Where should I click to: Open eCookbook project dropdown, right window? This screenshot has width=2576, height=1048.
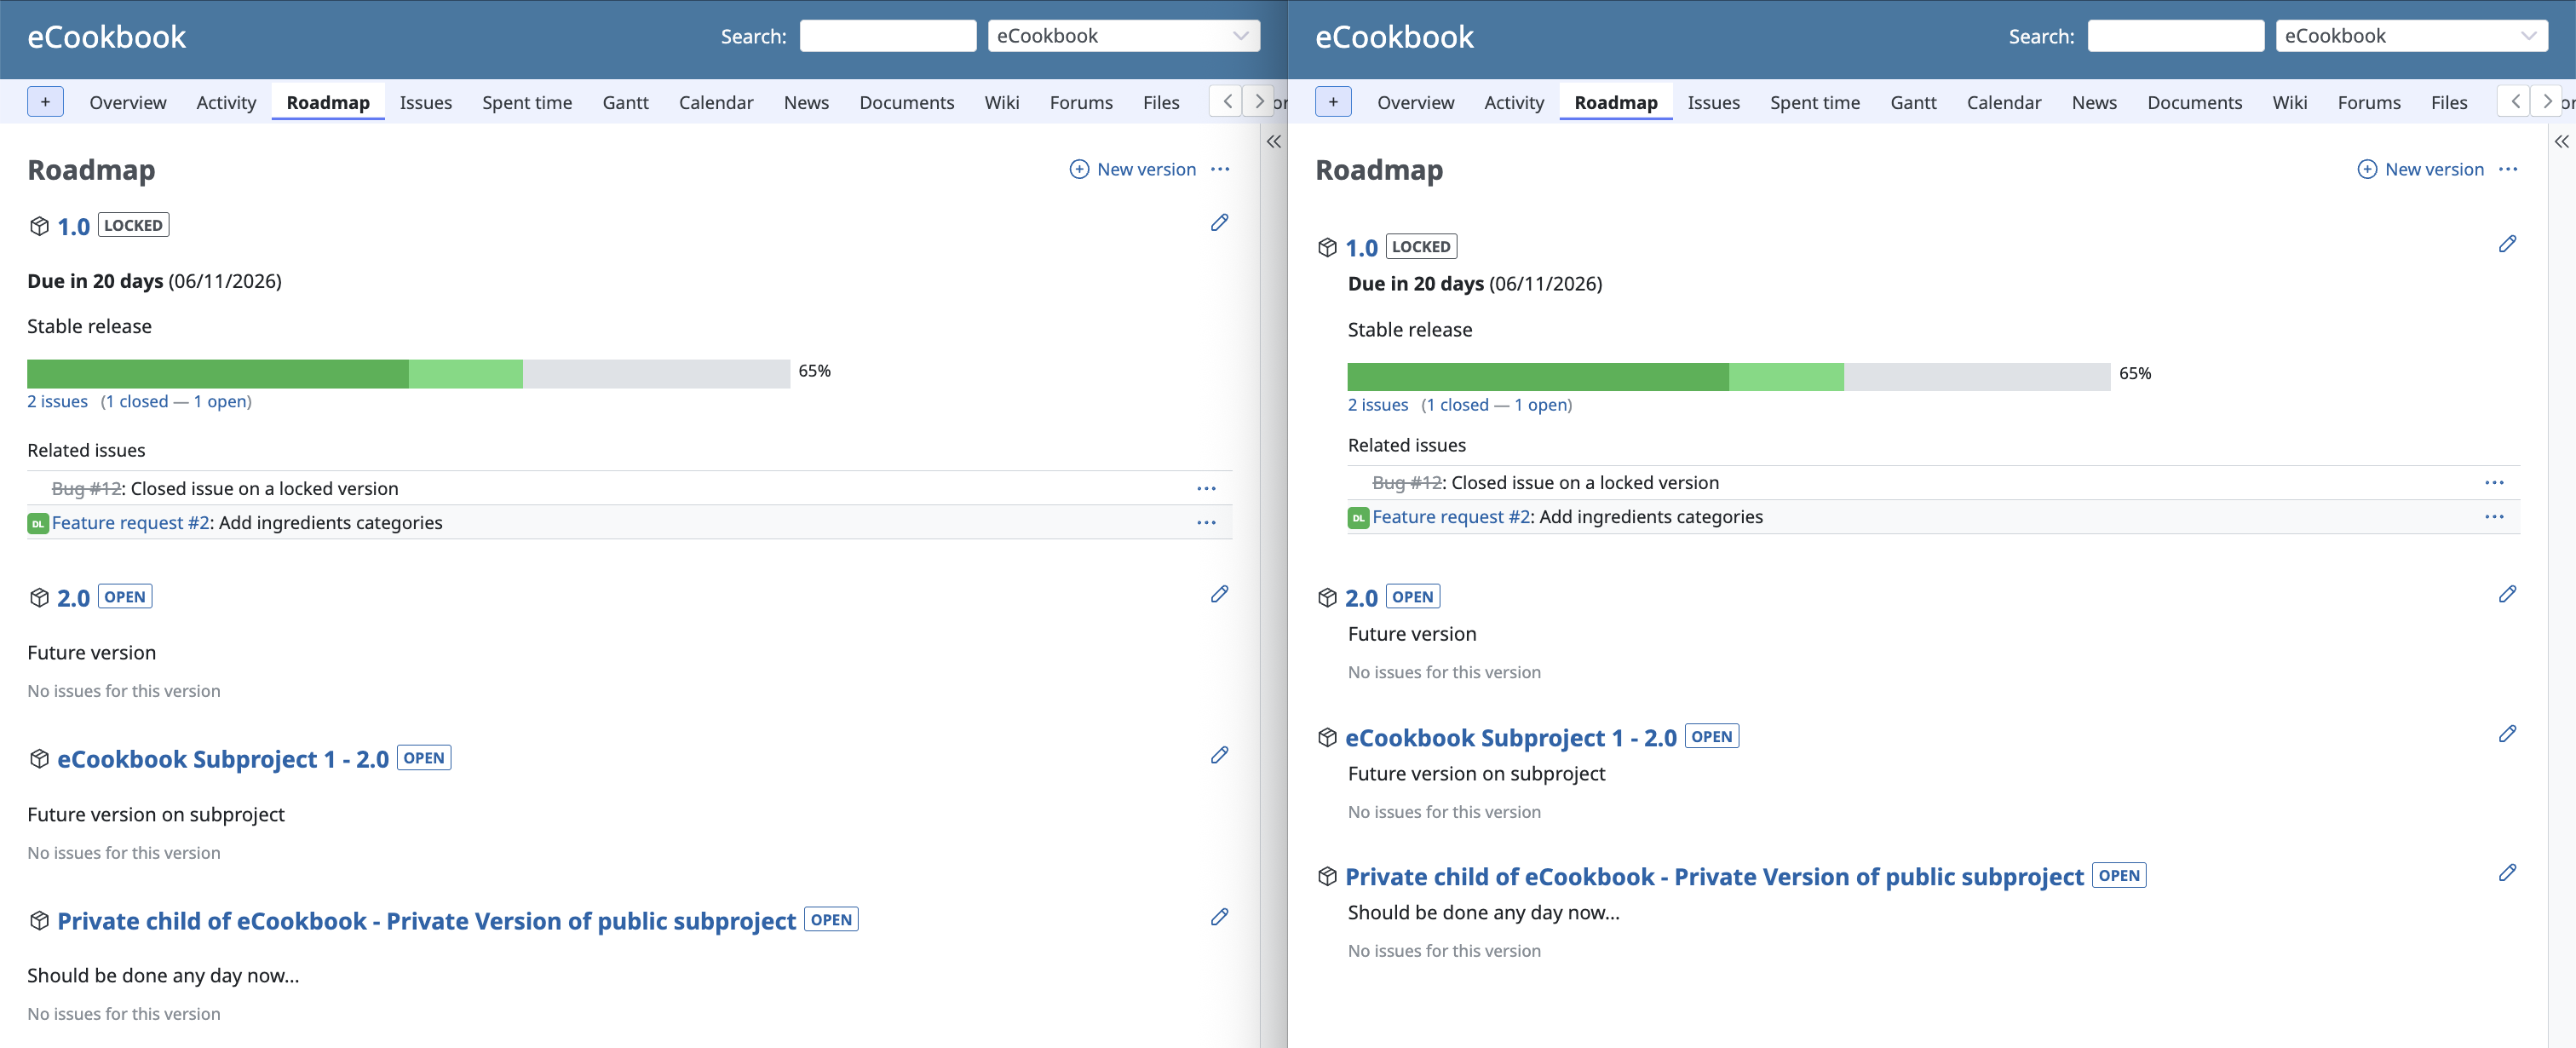2412,36
